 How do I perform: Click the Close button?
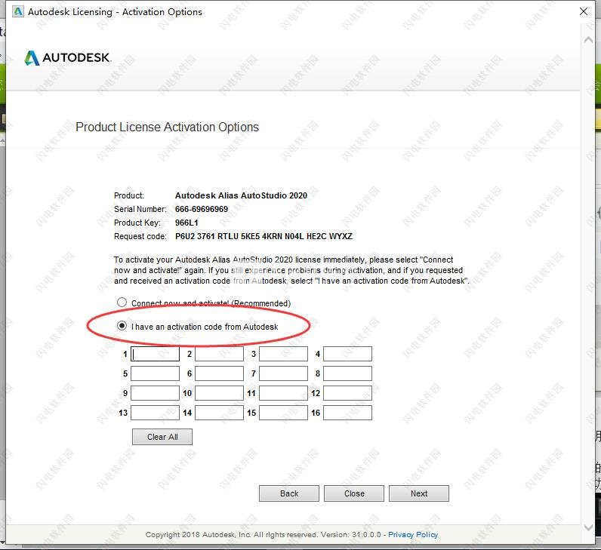[354, 493]
